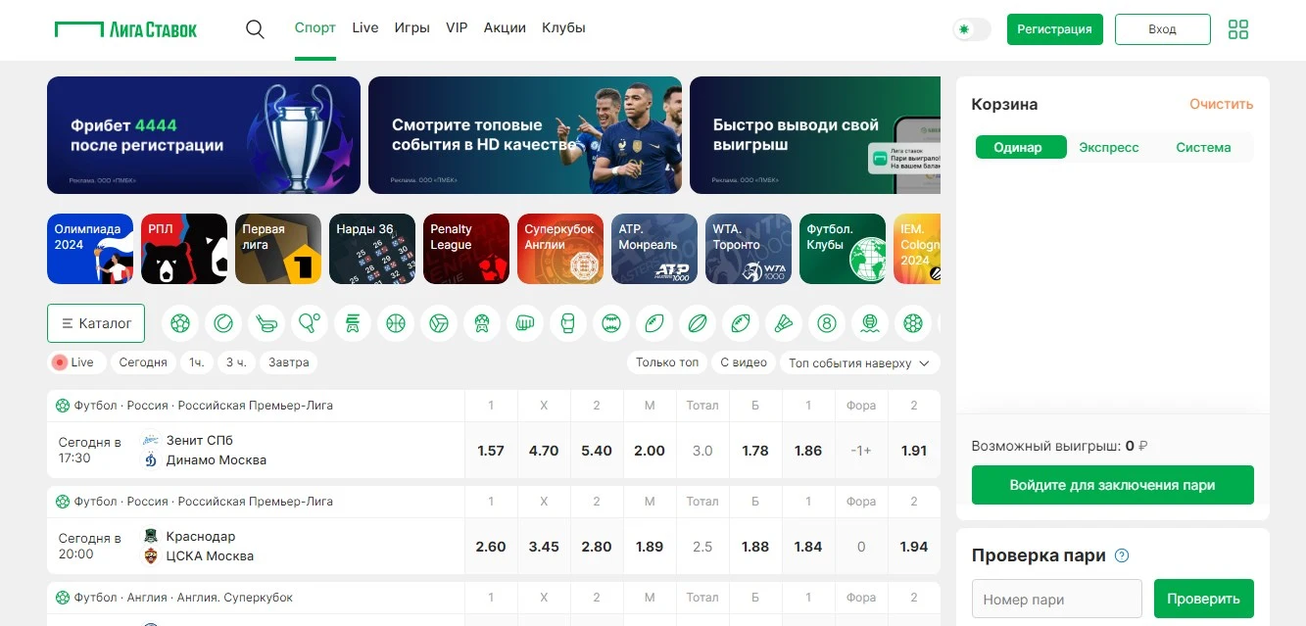Click the Номер пари input field
The width and height of the screenshot is (1306, 626).
click(1056, 599)
